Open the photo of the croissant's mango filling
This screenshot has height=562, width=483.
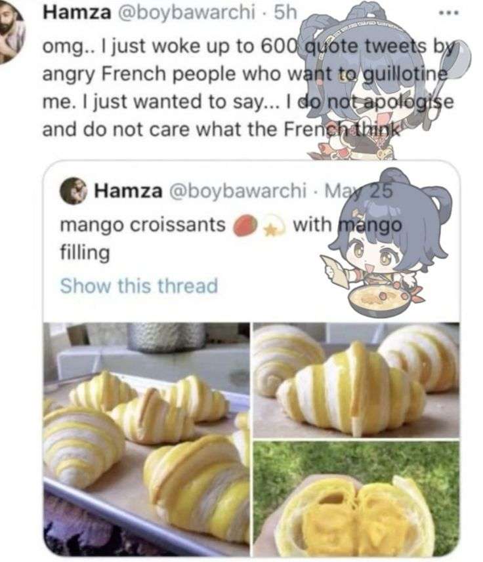pyautogui.click(x=356, y=499)
